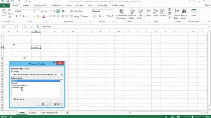Increase font size with the large A icon

point(42,11)
